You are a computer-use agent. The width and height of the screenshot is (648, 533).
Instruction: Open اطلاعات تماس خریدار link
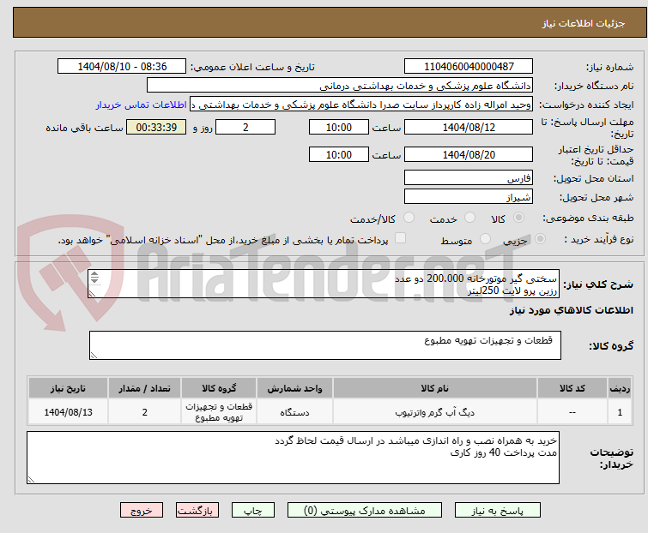click(x=142, y=105)
